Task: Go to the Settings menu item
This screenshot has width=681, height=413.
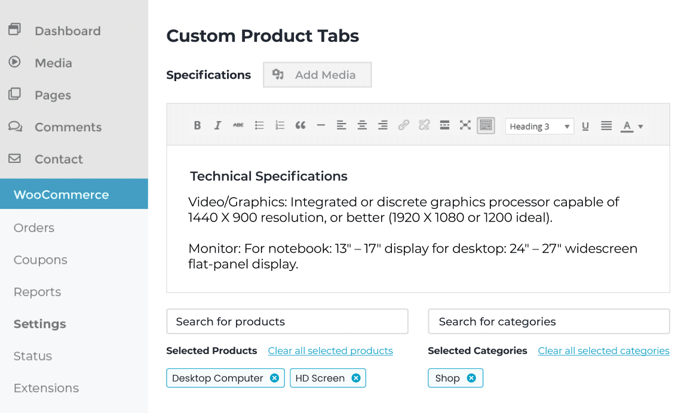Action: pos(39,324)
